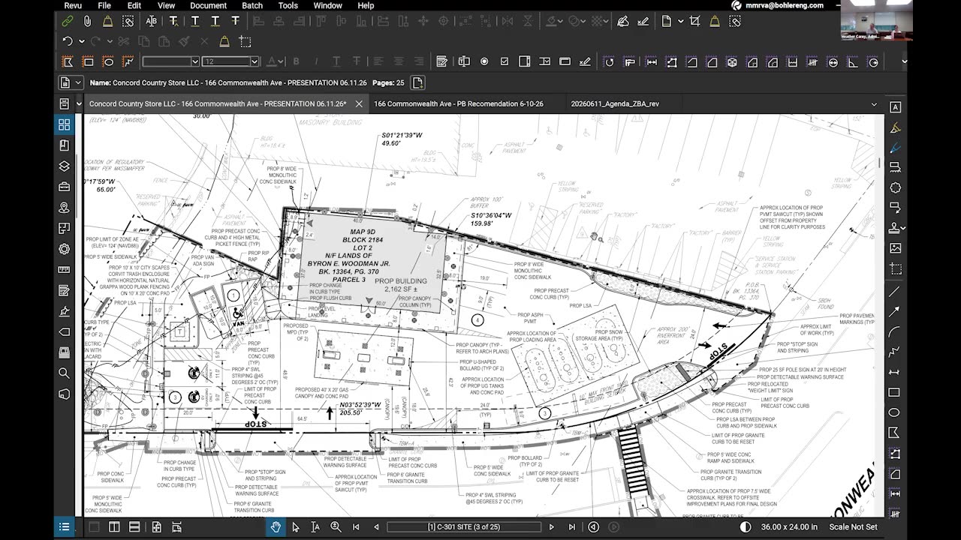Select the Text Select tool in status bar
This screenshot has height=540, width=961.
coord(315,527)
